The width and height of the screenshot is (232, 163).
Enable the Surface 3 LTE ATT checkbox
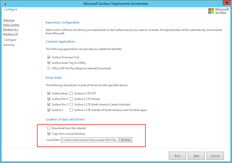(x=71, y=93)
